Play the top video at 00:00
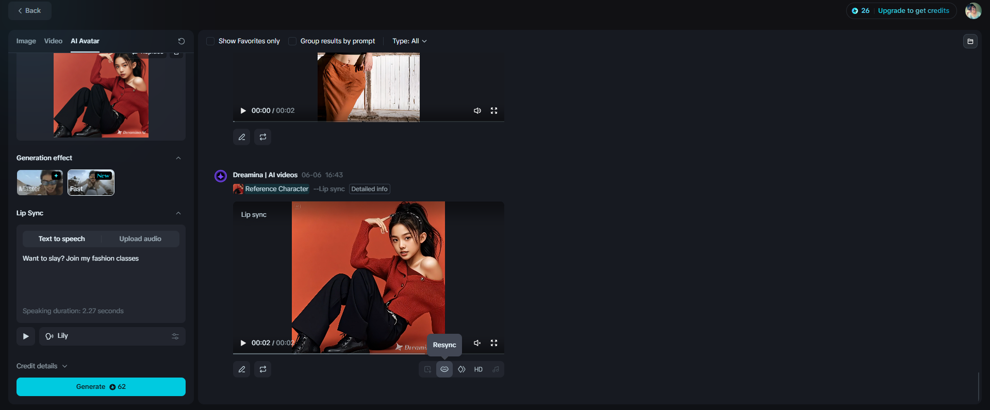This screenshot has width=990, height=410. pyautogui.click(x=243, y=111)
